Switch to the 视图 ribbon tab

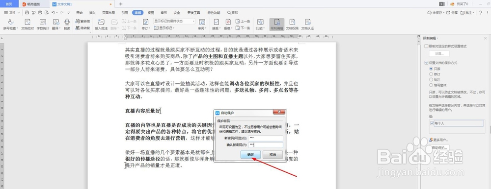click(x=151, y=13)
